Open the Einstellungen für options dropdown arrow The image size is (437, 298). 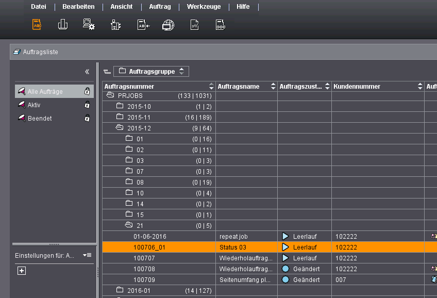click(x=87, y=255)
